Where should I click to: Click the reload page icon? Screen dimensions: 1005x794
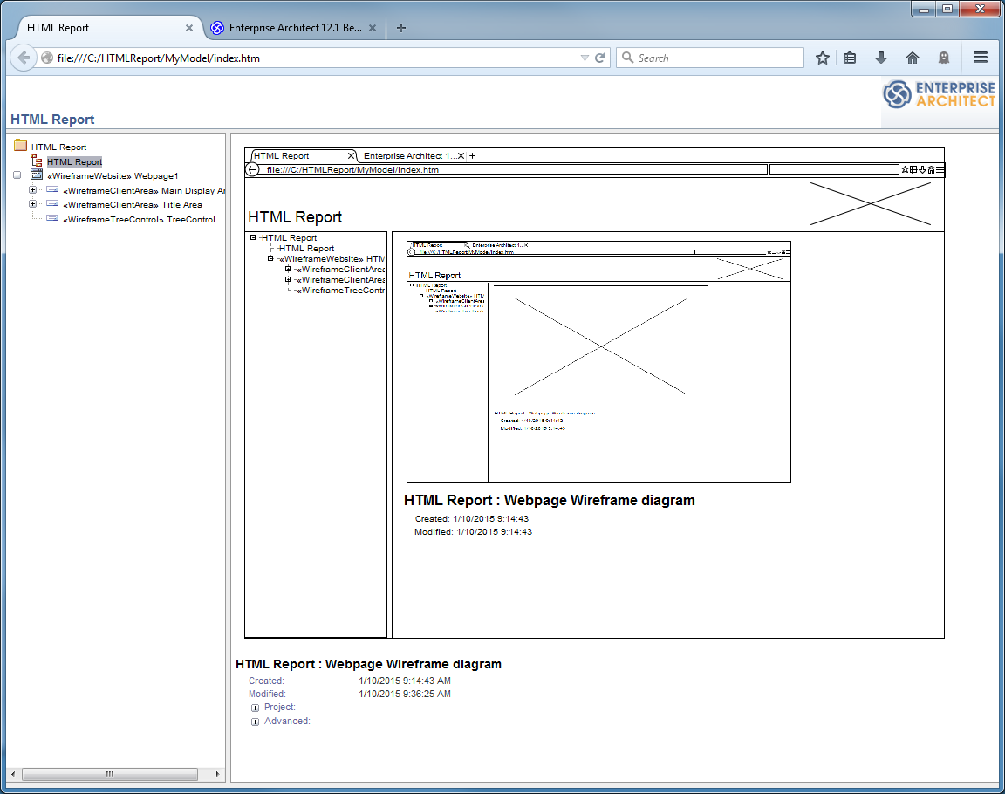click(600, 58)
